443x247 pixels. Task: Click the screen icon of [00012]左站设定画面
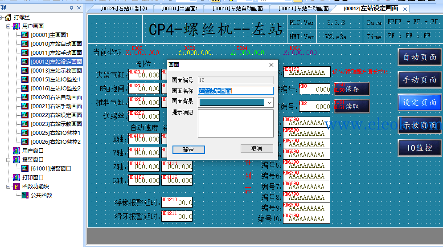[x=25, y=61]
